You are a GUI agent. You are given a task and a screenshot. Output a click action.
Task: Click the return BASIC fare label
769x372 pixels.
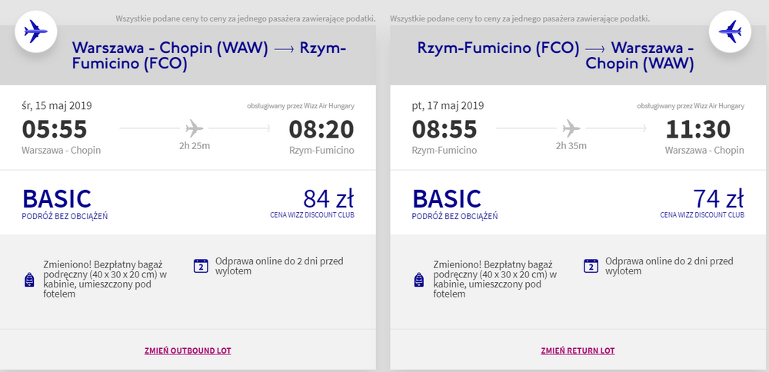point(447,198)
